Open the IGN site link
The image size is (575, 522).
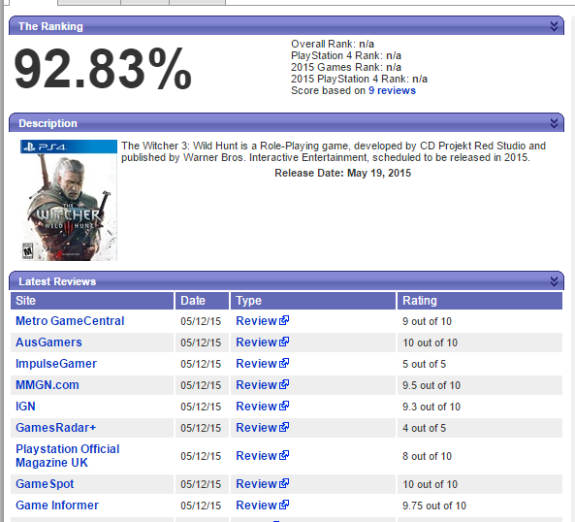tap(25, 407)
